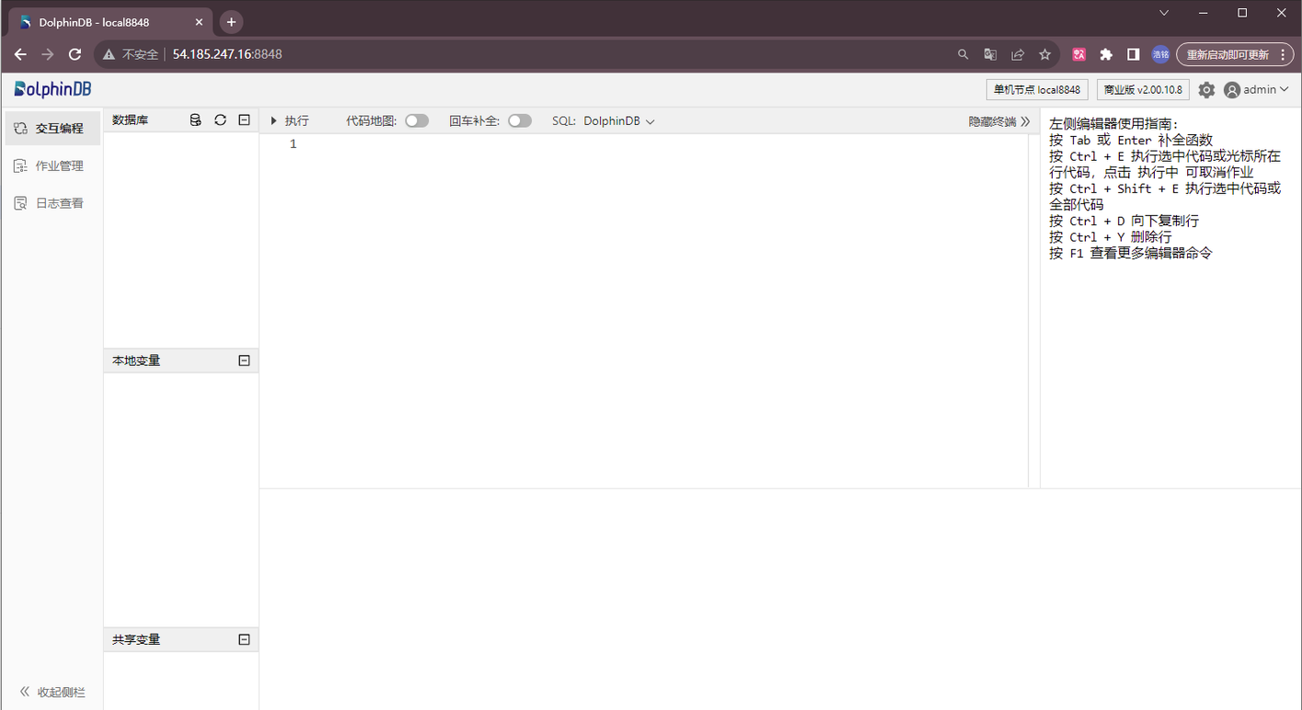Expand the admin user menu

(x=1256, y=90)
